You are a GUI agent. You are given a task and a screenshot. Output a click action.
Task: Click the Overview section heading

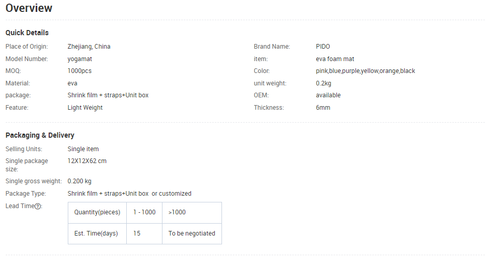[29, 8]
